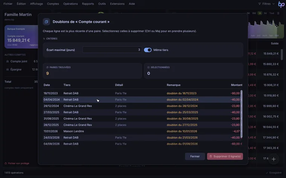Click the chart layout icon next to Tout
Screen dimensions: 286x178
(x=278, y=13)
